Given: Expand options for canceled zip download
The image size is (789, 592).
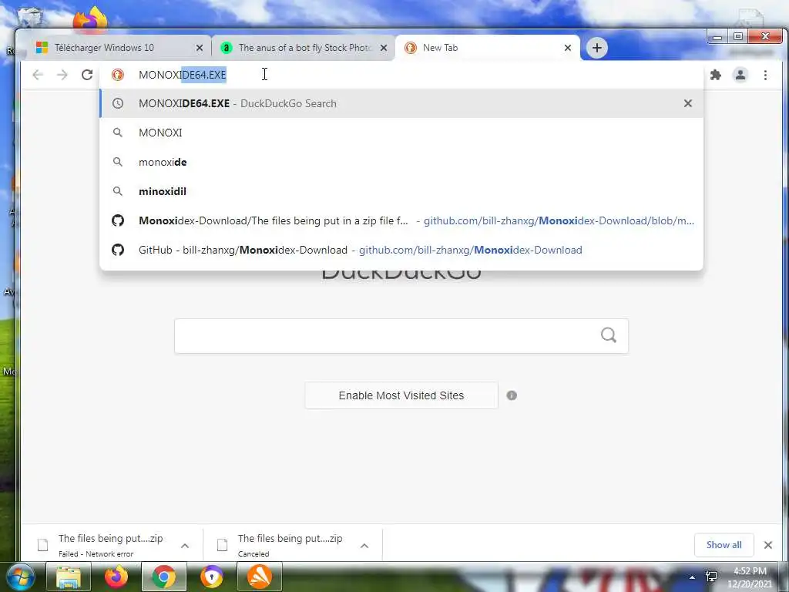Looking at the screenshot, I should coord(364,545).
